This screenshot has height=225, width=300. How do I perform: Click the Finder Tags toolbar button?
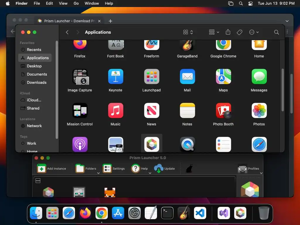click(x=240, y=32)
